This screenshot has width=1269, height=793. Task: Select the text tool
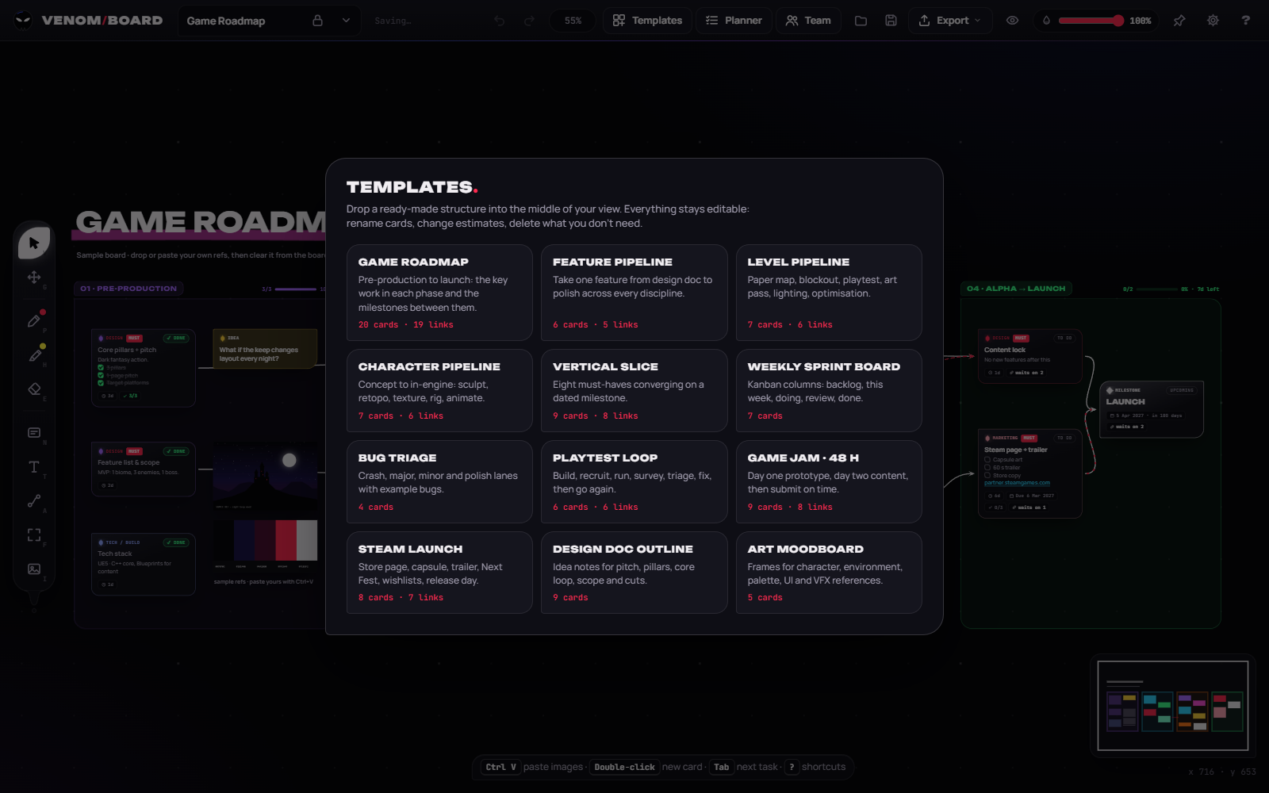click(34, 467)
